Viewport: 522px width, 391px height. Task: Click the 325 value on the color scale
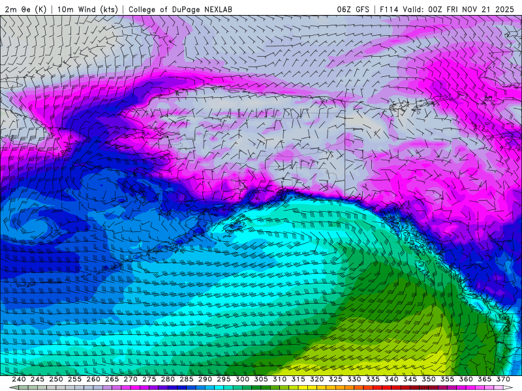tap(335, 379)
